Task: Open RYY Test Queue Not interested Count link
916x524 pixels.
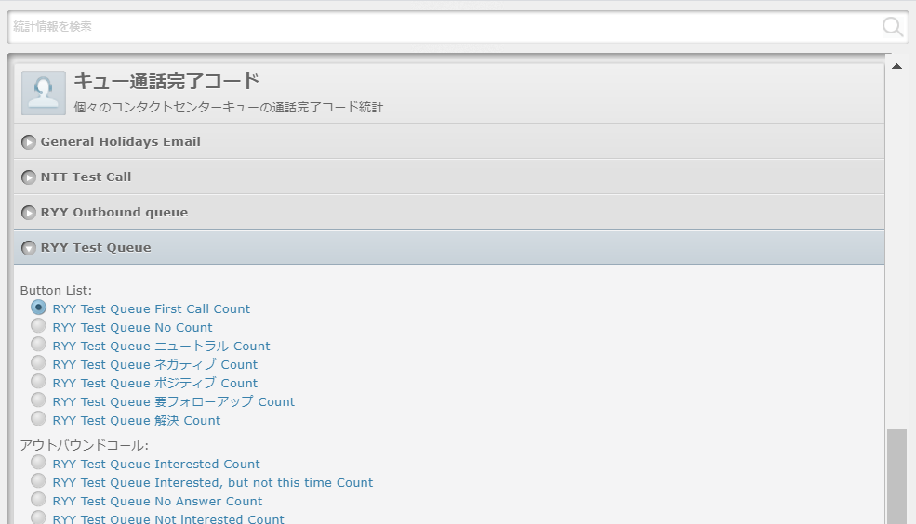Action: (x=168, y=518)
